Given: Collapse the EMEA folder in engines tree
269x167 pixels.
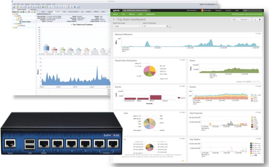Looking at the screenshot, I should click(x=15, y=16).
